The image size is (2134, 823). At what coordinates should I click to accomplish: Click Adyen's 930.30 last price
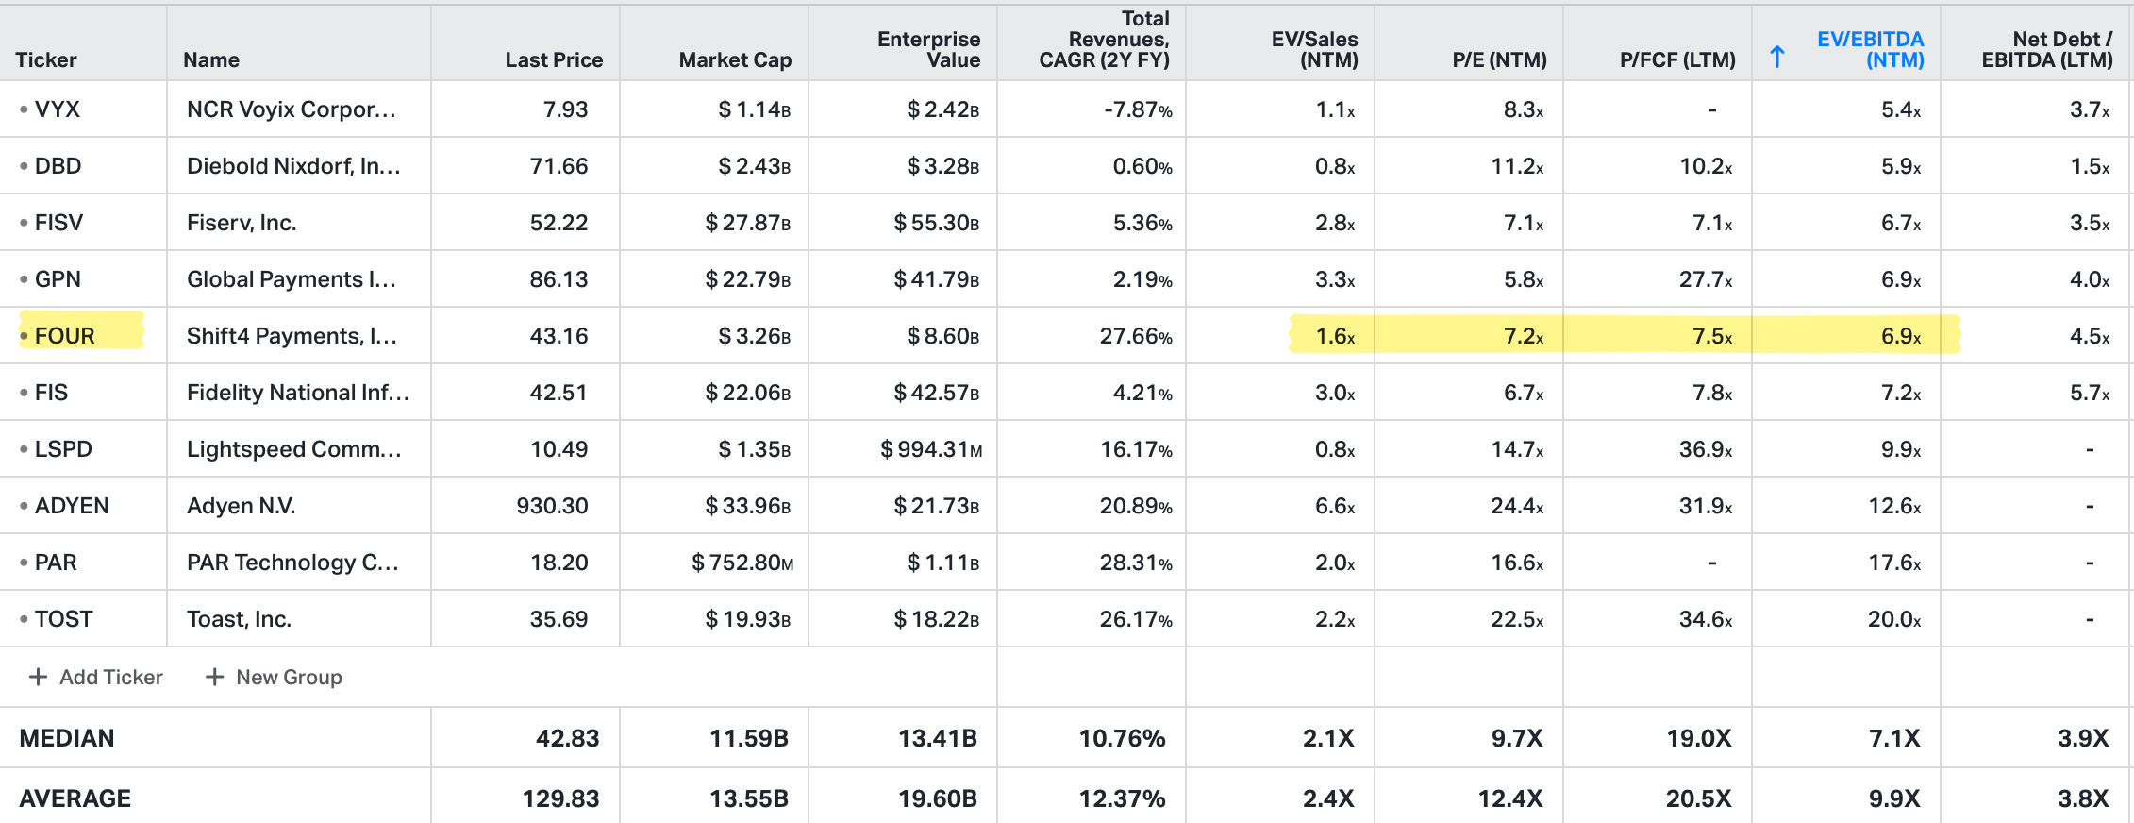[552, 506]
